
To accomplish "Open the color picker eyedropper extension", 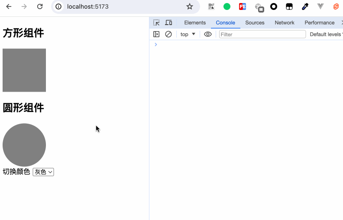I will point(305,6).
